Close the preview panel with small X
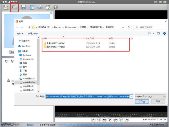Viewport: 169px width, 127px height. [52, 13]
